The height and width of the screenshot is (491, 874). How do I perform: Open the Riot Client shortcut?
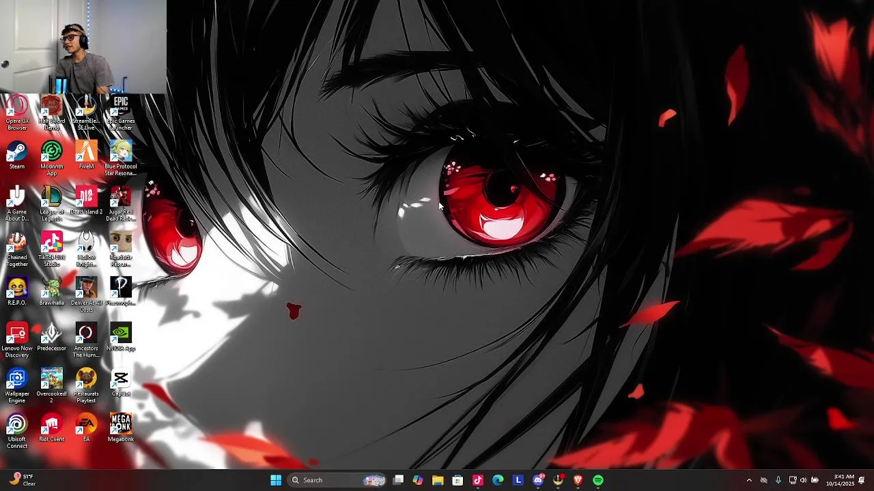click(52, 428)
